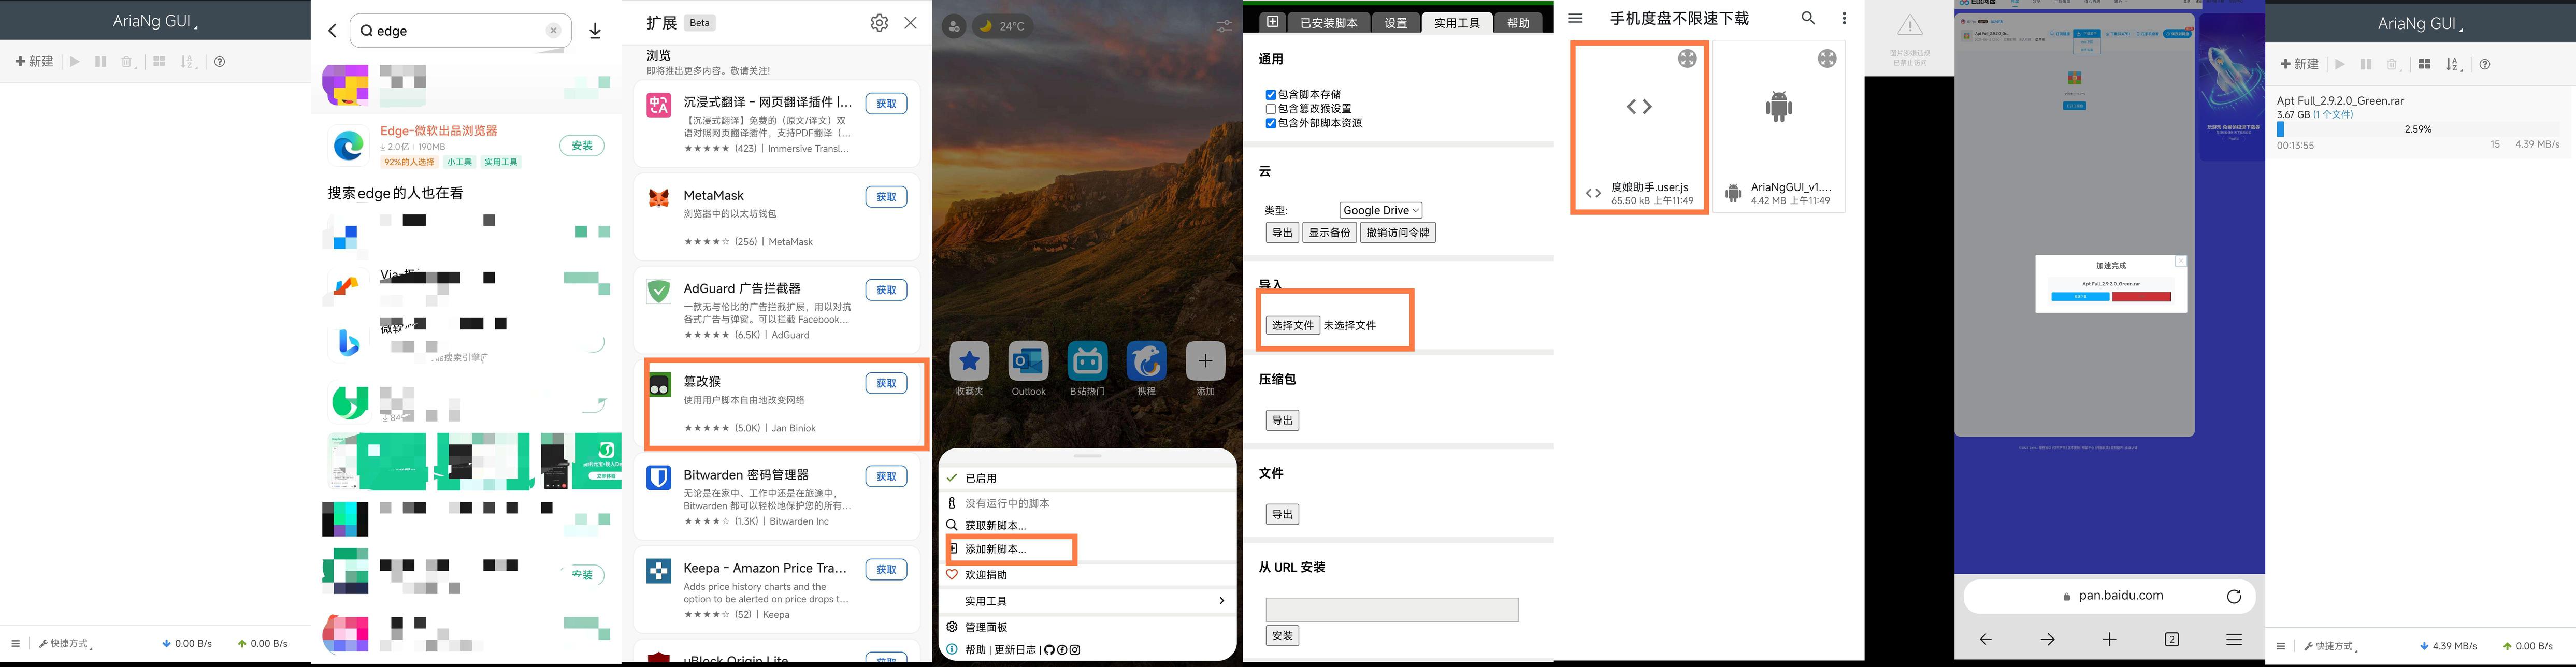Click 选择文件 import button
Viewport: 2576px width, 667px height.
[1292, 325]
